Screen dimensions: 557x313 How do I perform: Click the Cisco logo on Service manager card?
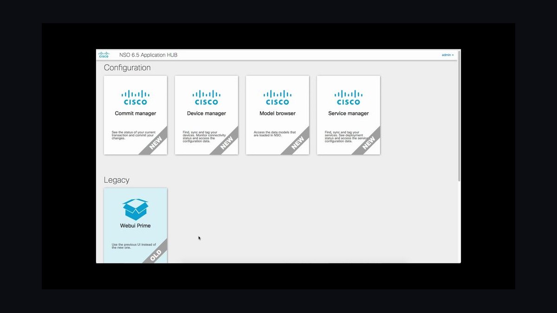pyautogui.click(x=349, y=98)
